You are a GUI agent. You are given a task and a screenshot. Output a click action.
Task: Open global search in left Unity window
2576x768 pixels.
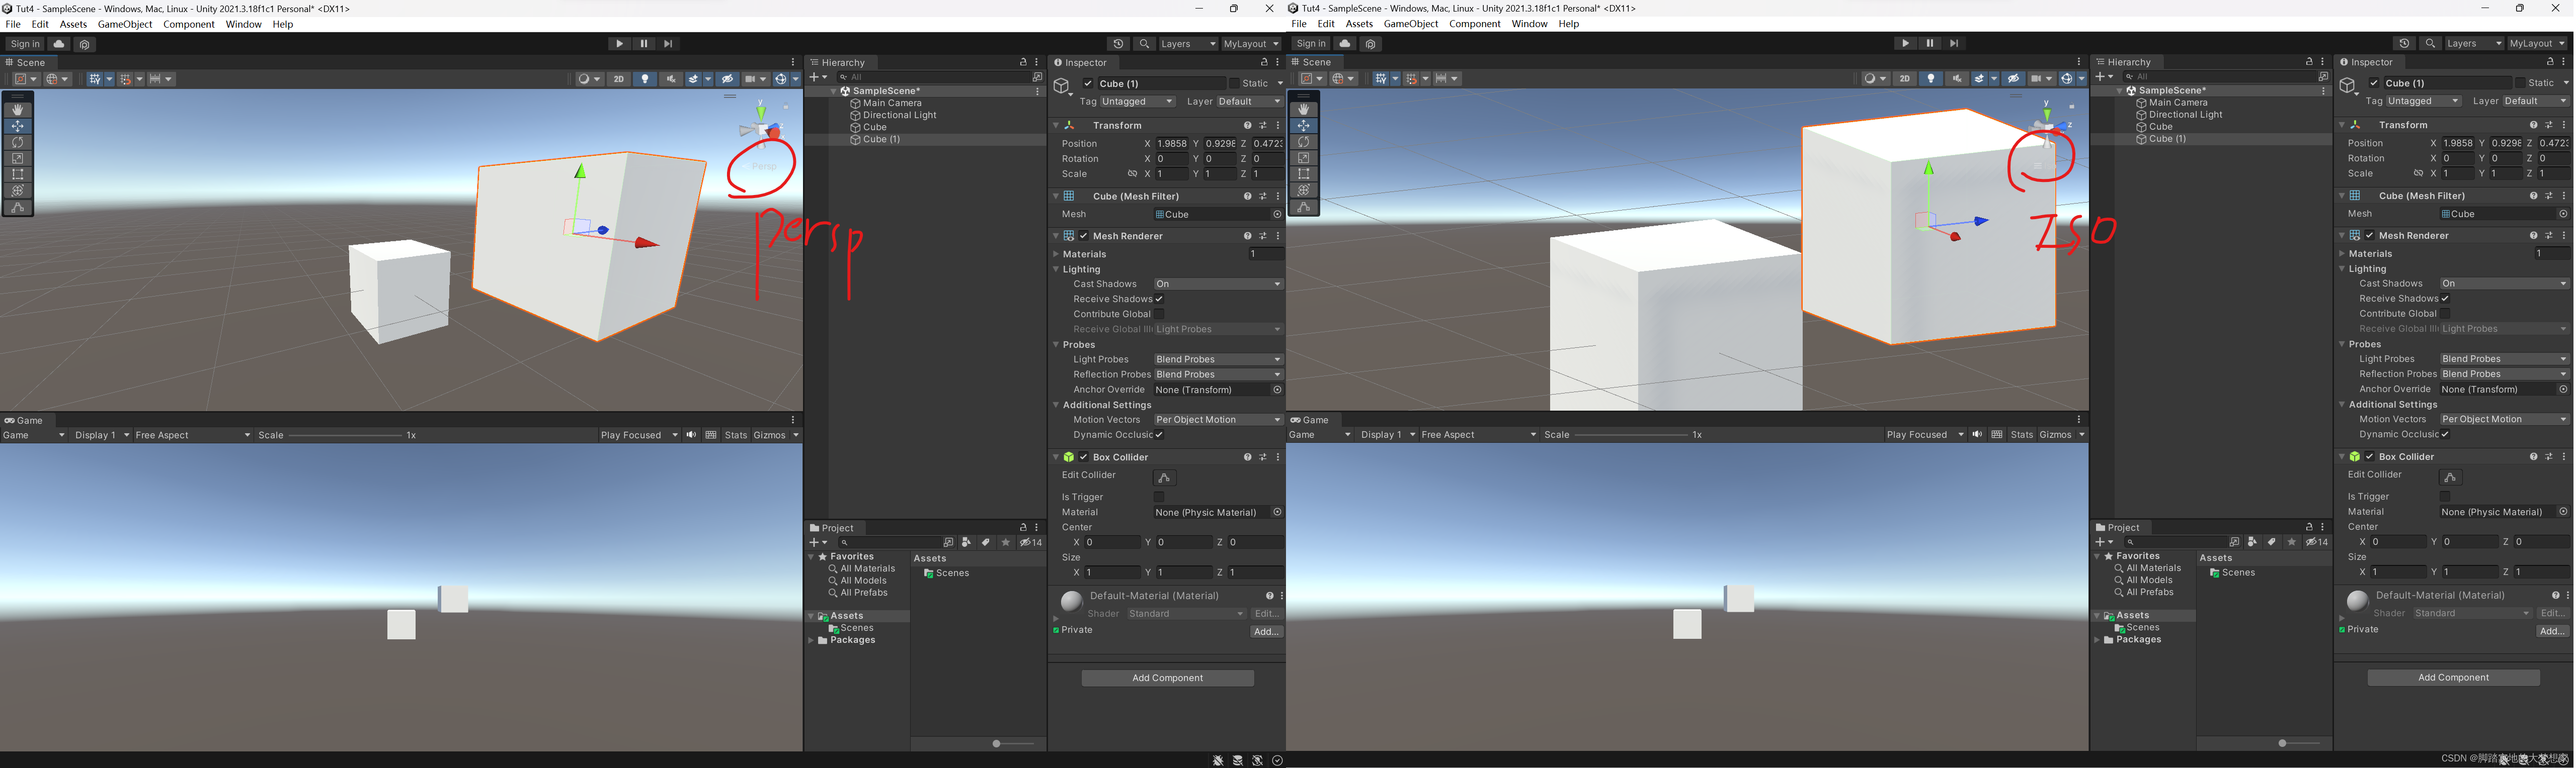[1144, 44]
